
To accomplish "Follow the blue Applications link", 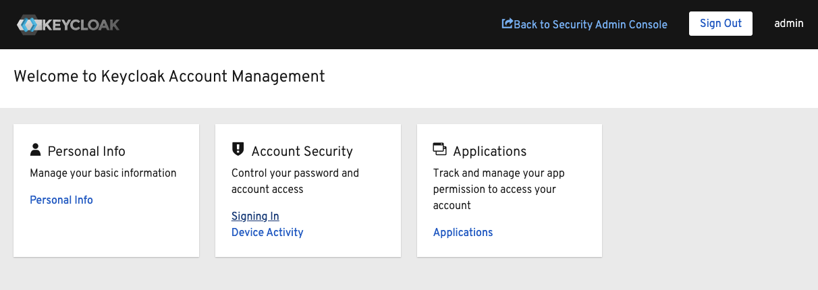I will (463, 232).
